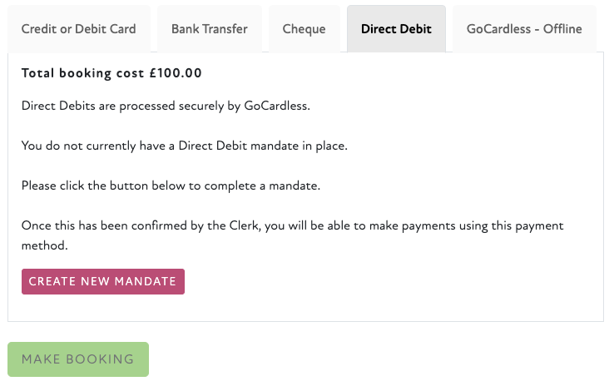Click the Make Booking button

(78, 359)
